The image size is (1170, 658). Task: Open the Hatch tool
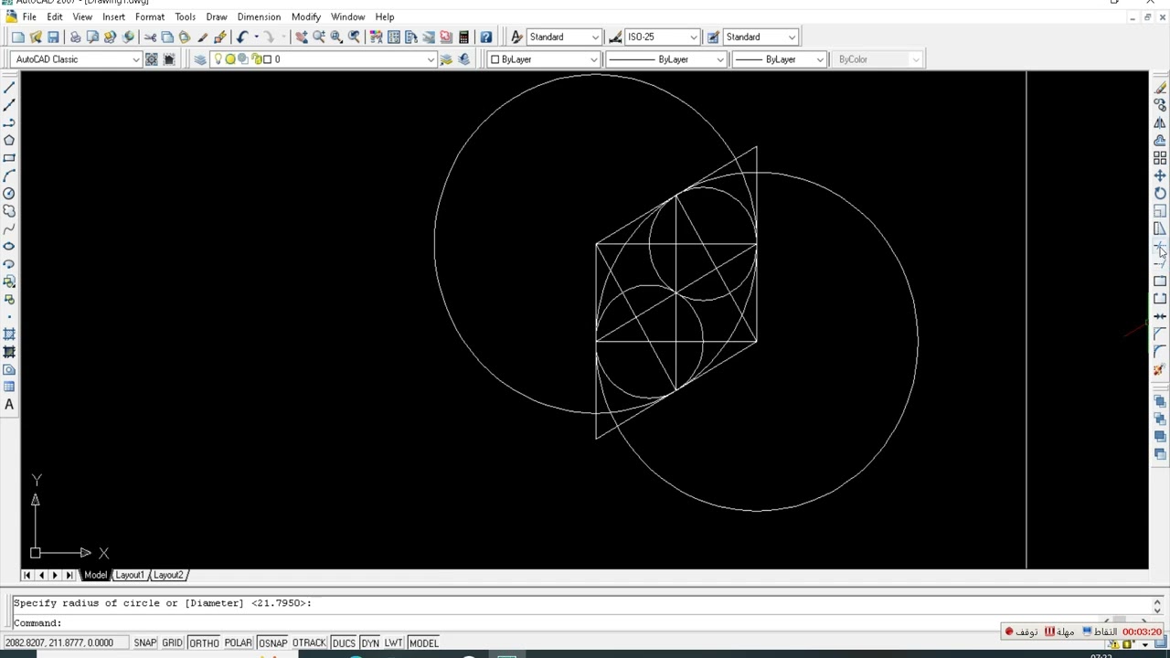coord(9,334)
